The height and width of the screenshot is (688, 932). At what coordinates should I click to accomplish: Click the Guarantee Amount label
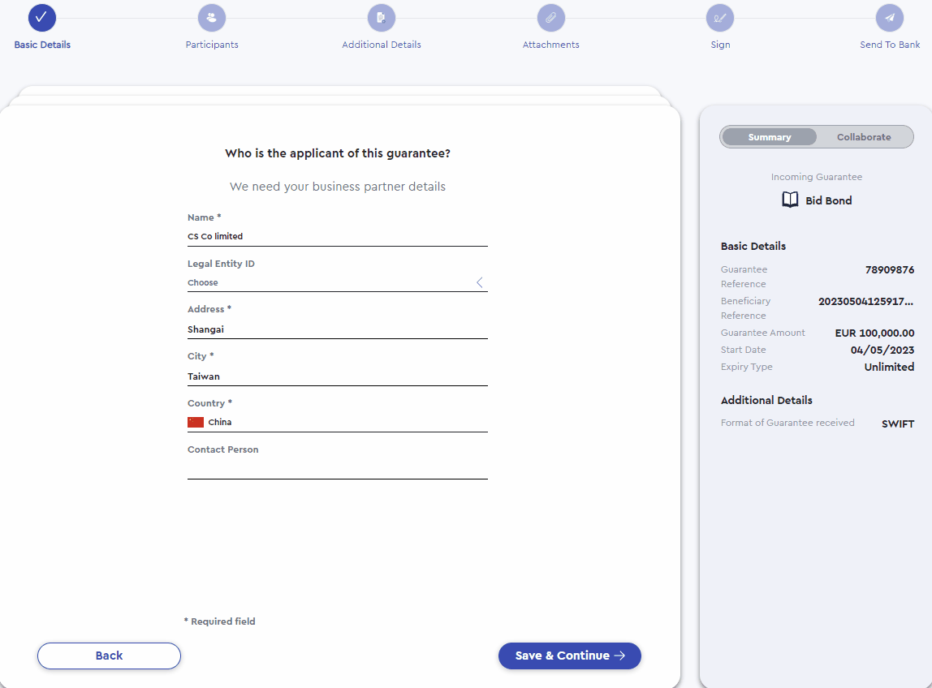(x=762, y=333)
